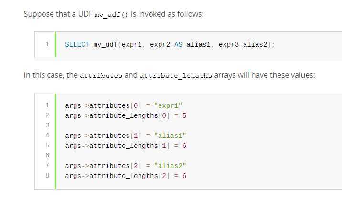The image size is (342, 199).
Task: Click line number 4 in second code block
Action: click(47, 136)
